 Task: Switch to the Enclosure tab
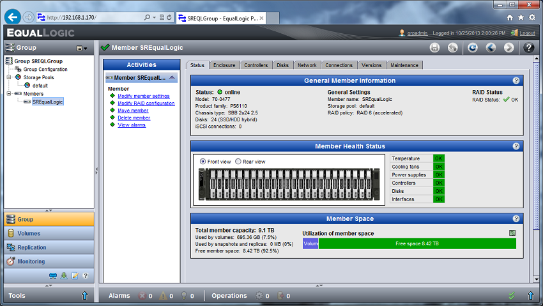coord(224,65)
